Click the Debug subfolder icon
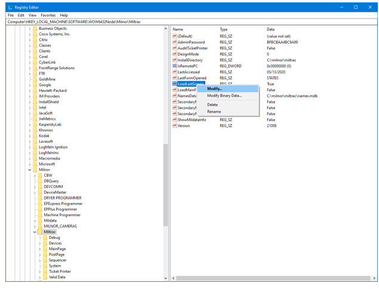Screen dimensions: 379x289 click(45, 238)
